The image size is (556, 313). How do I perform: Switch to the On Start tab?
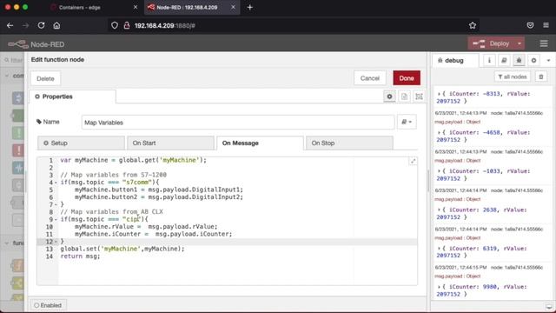170,143
